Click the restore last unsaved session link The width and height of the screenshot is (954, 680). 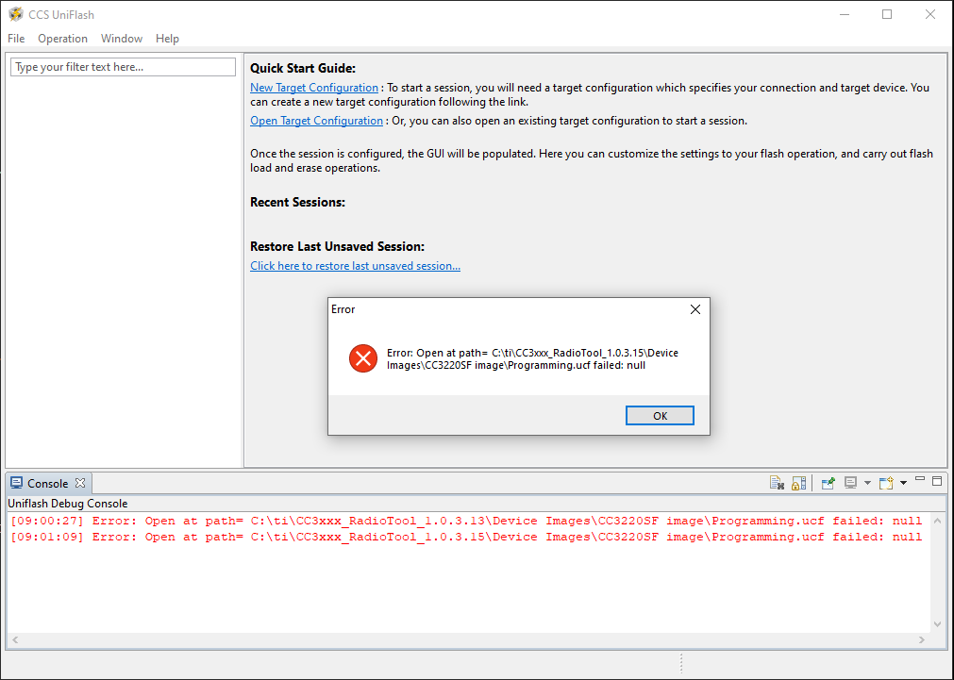coord(356,266)
